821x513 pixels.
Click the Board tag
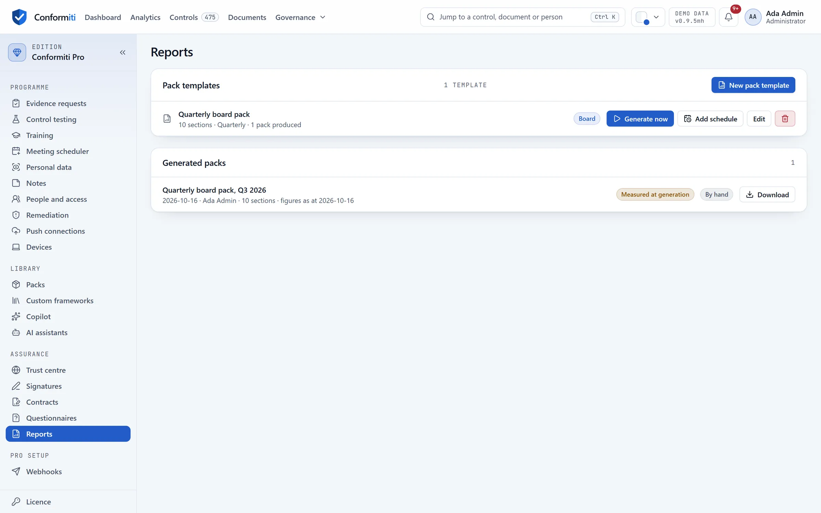pos(587,119)
